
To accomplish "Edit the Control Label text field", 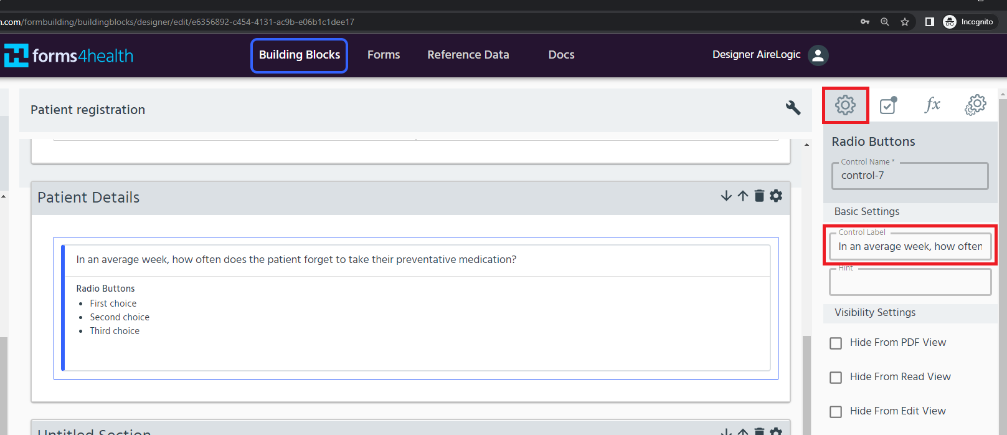I will [910, 246].
